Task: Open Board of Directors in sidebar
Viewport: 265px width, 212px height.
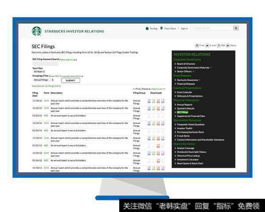Action: click(x=186, y=64)
